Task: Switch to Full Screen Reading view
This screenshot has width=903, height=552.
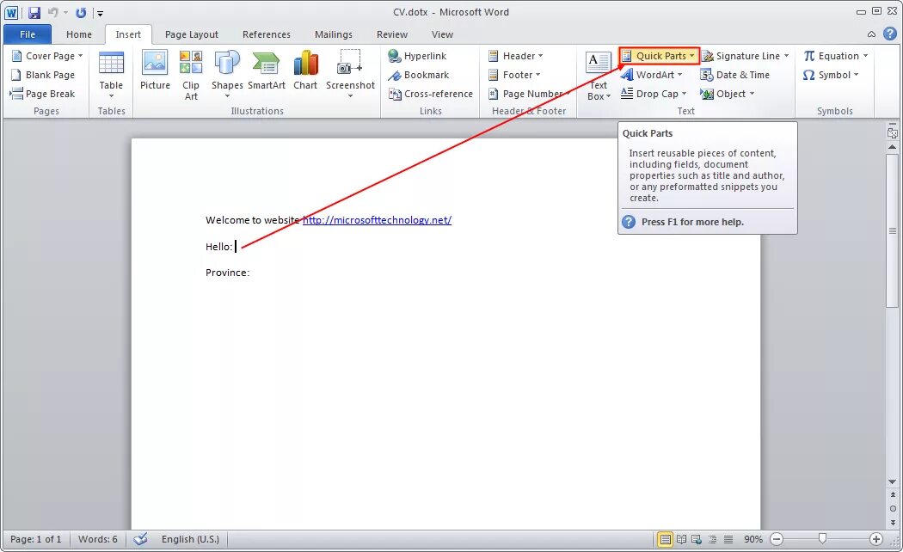Action: (x=681, y=539)
